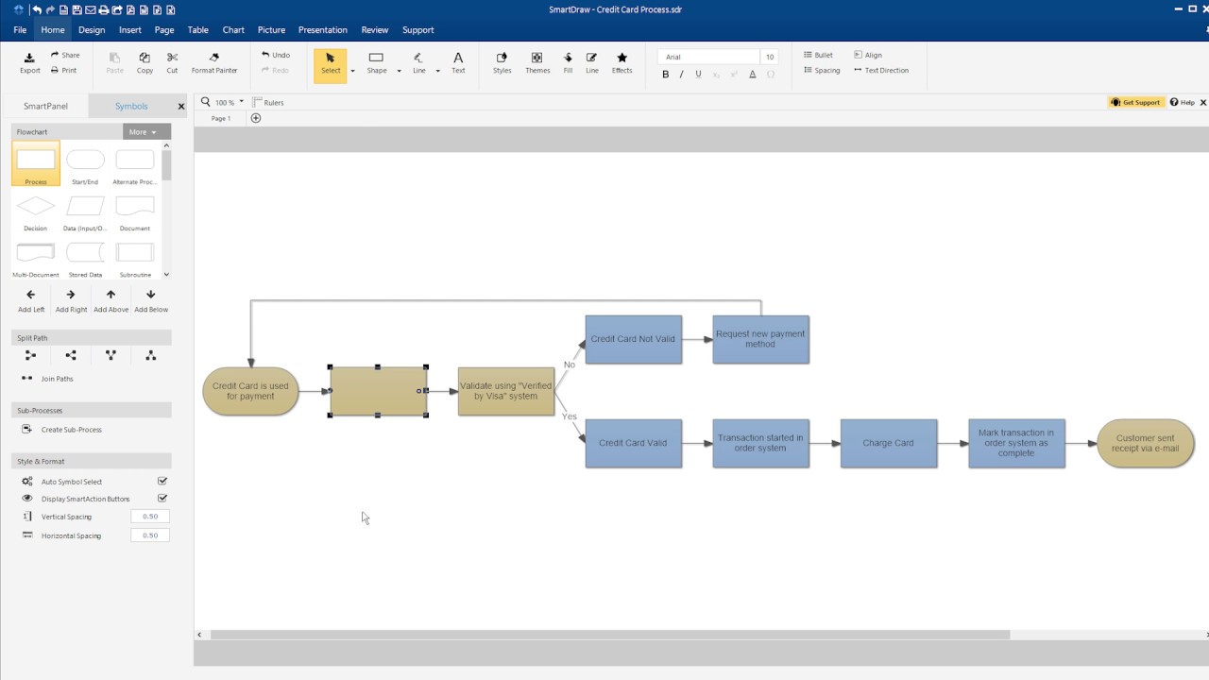
Task: Activate the Select tool
Action: coord(330,64)
